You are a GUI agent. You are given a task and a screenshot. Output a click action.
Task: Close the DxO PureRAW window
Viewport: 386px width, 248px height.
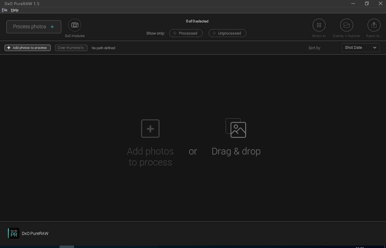(380, 4)
